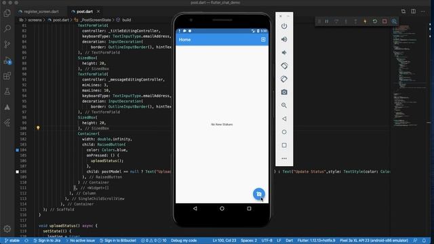Screen dimensions: 434x244
Task: Click the lightbulb code action on line 100
Action: 38,128
